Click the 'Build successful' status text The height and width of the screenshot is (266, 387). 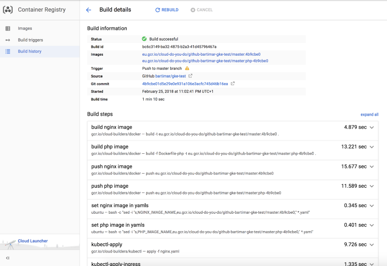point(164,39)
